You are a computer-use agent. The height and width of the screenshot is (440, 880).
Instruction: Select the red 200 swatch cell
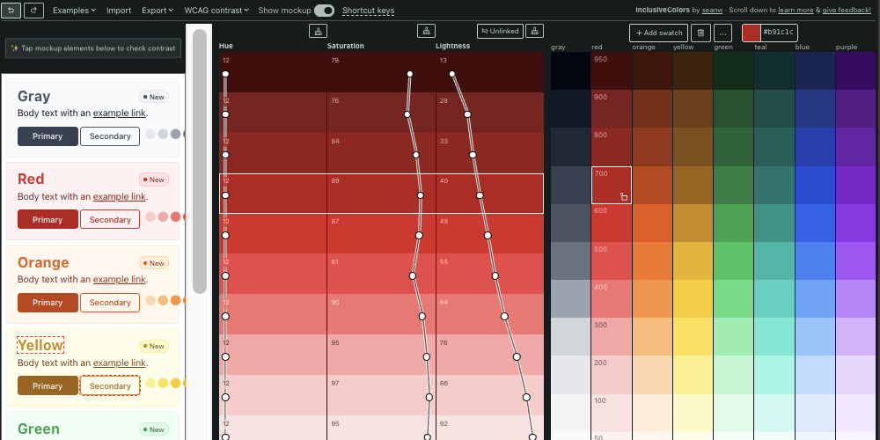[x=612, y=376]
